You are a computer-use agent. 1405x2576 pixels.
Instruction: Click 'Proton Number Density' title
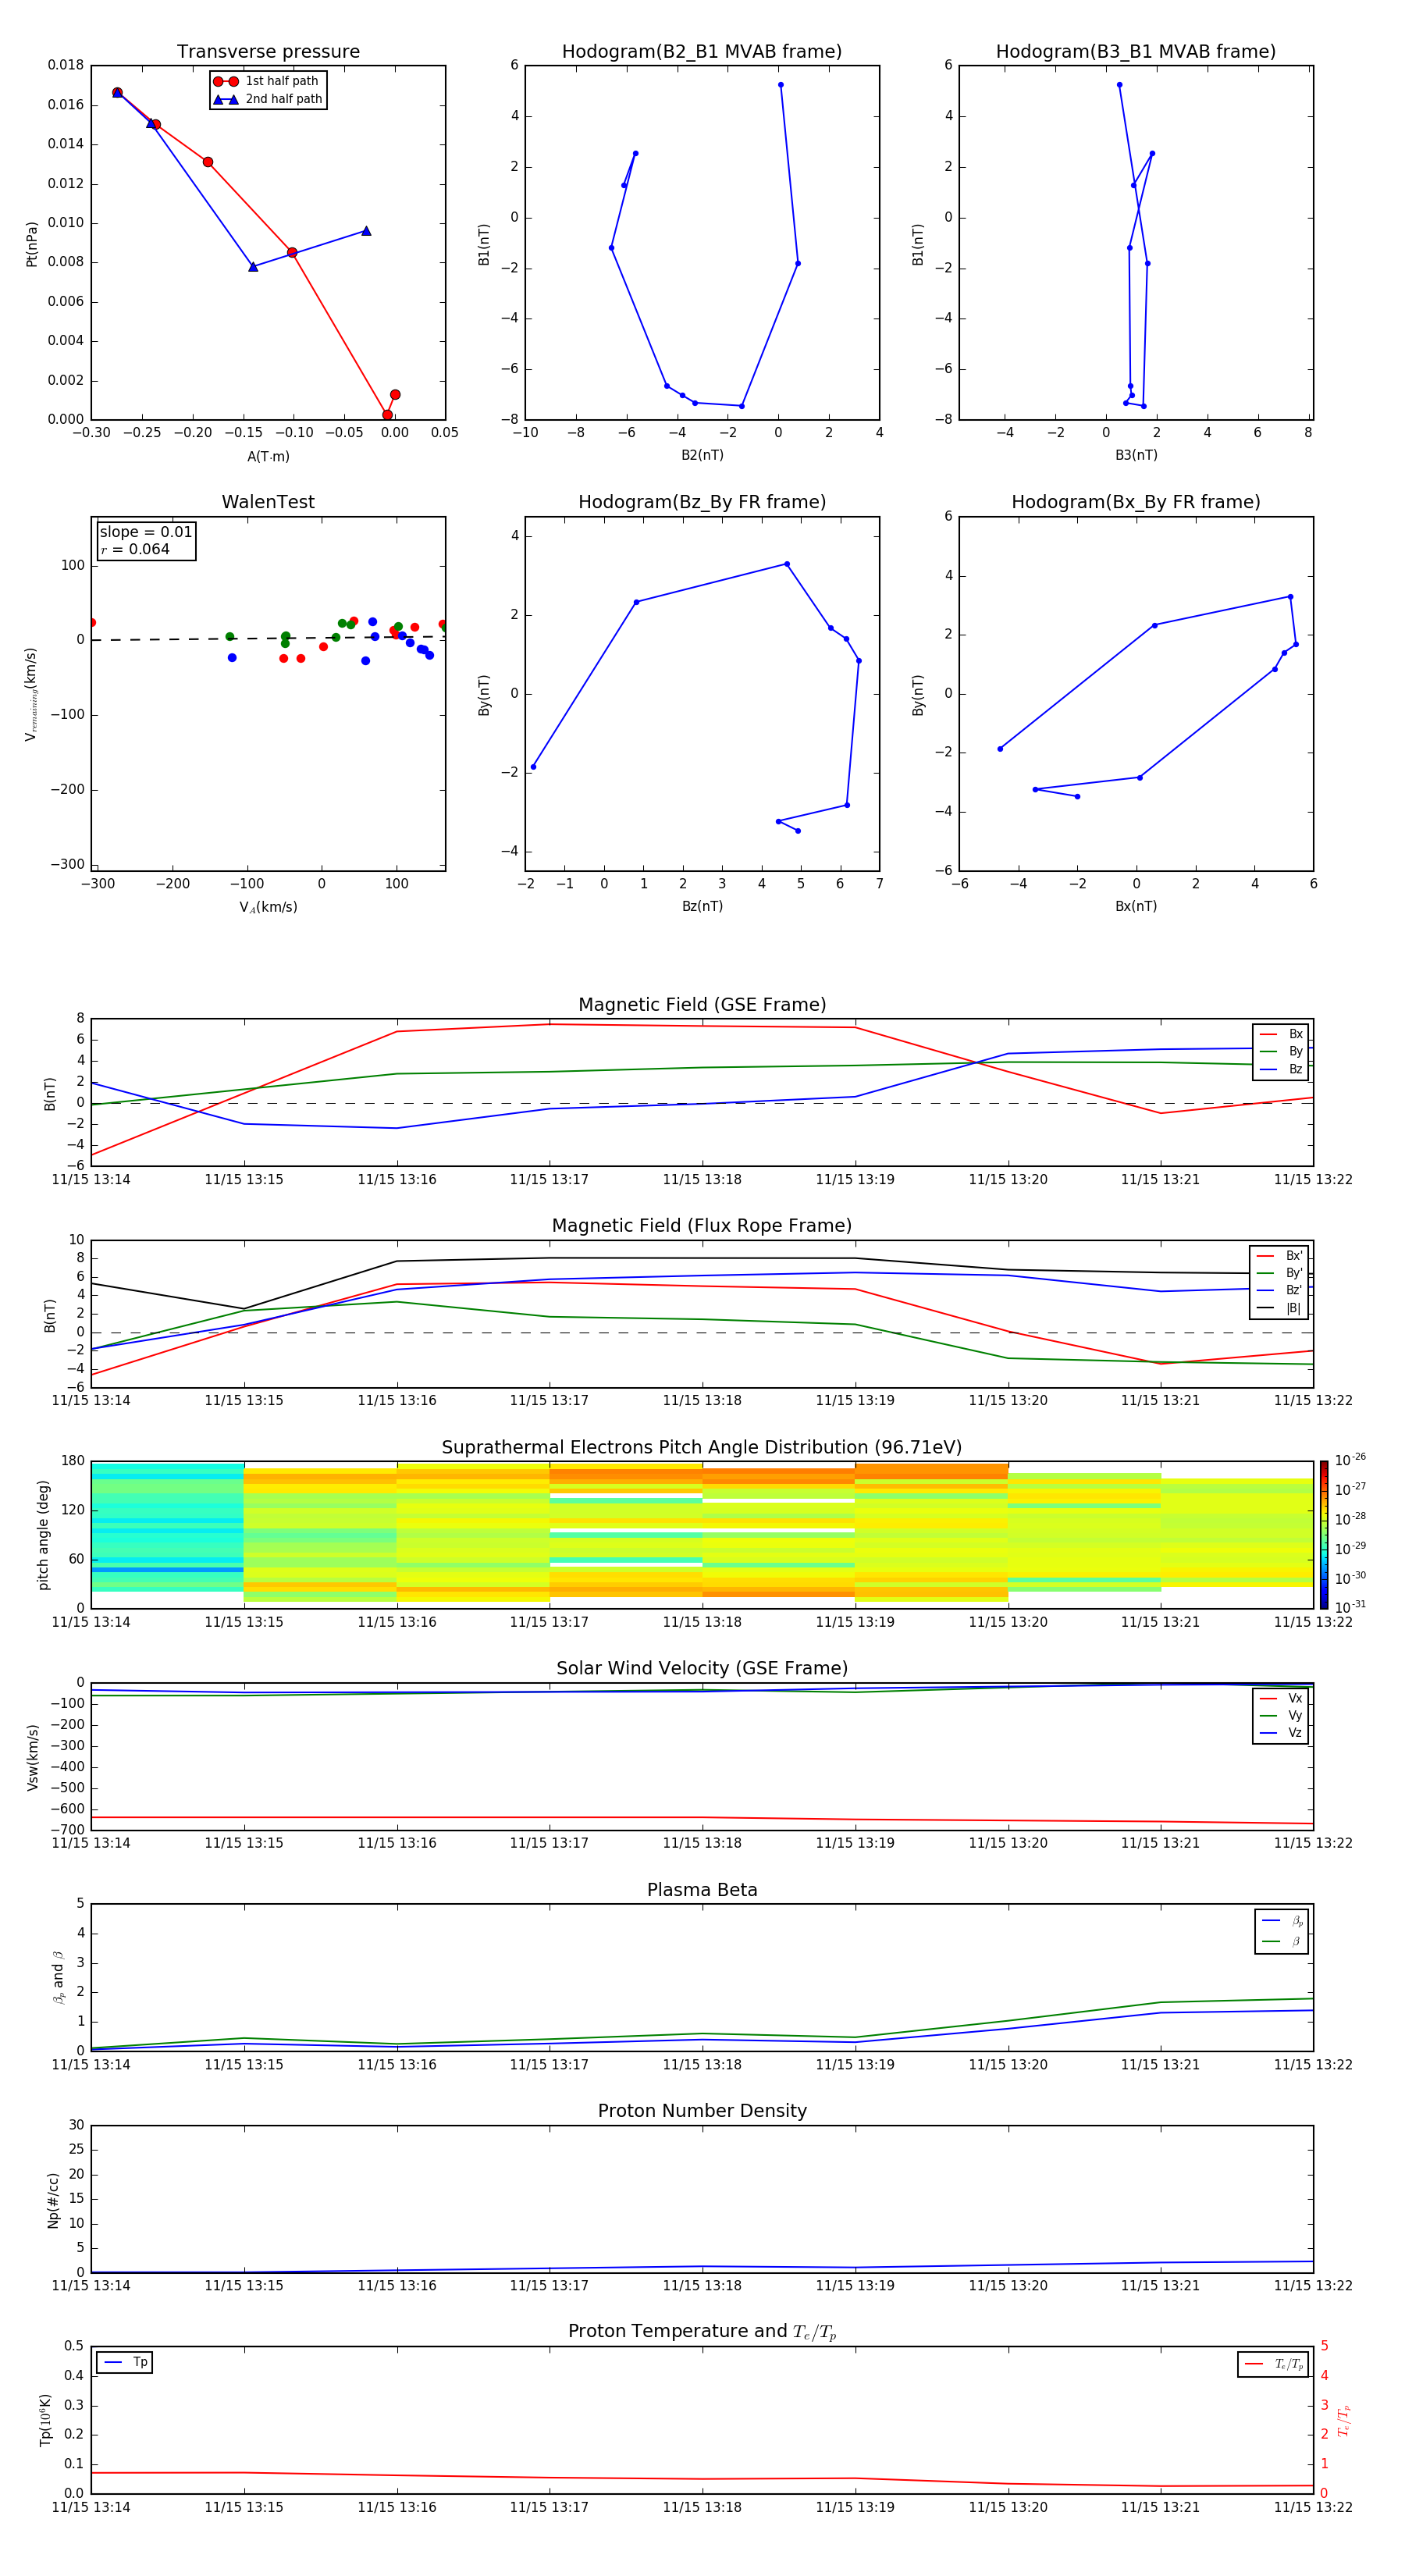(x=702, y=2111)
